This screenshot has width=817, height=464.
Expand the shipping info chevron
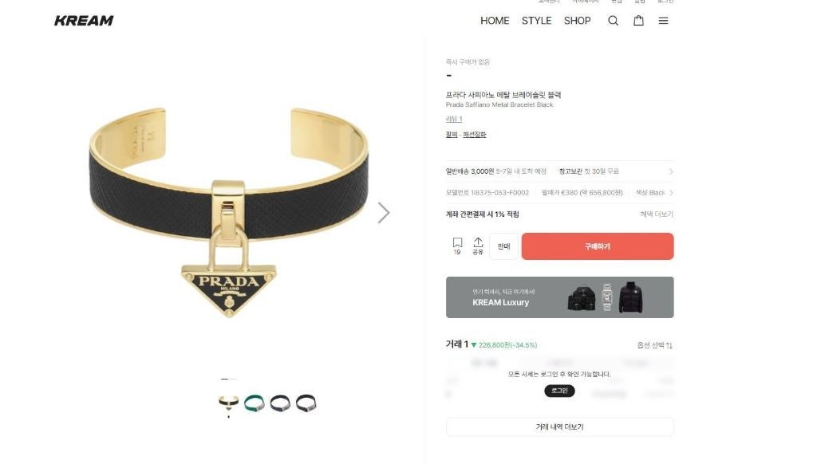click(x=670, y=171)
